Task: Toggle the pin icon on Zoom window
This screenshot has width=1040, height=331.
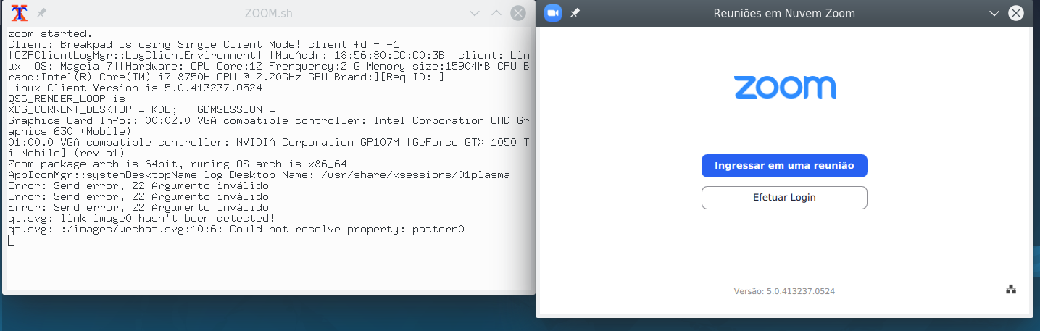Action: pyautogui.click(x=575, y=13)
